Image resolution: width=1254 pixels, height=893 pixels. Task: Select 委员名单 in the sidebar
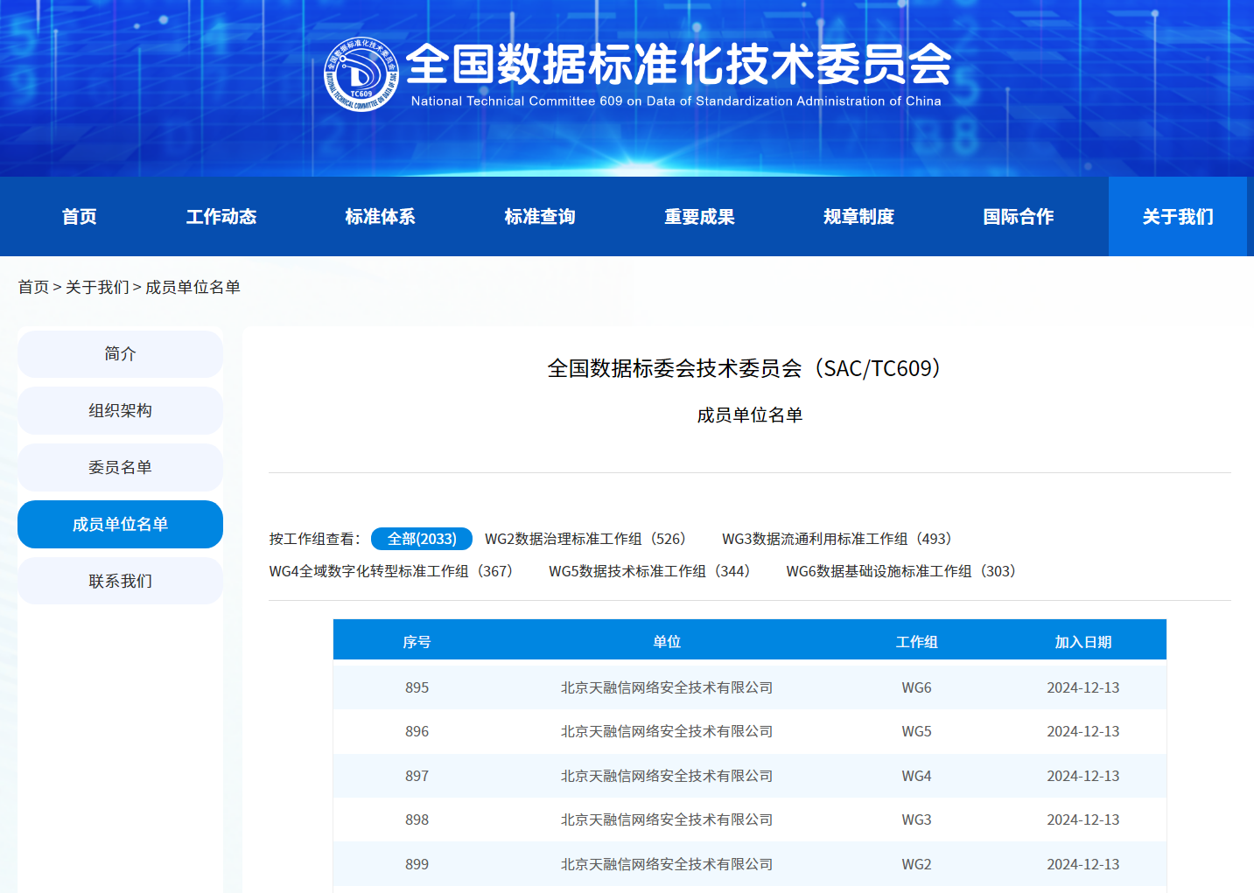(x=120, y=468)
